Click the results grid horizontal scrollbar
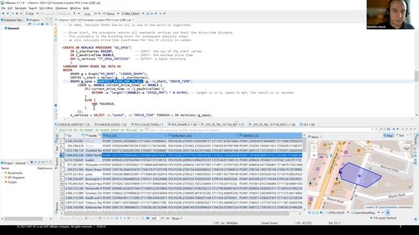 [x=176, y=213]
